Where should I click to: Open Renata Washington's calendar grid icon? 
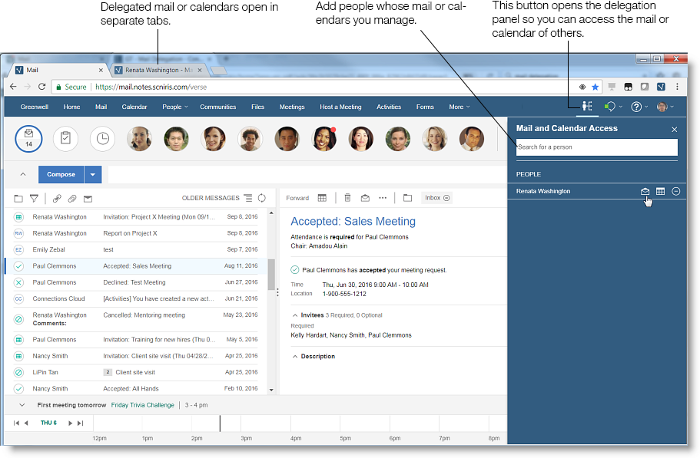click(660, 191)
